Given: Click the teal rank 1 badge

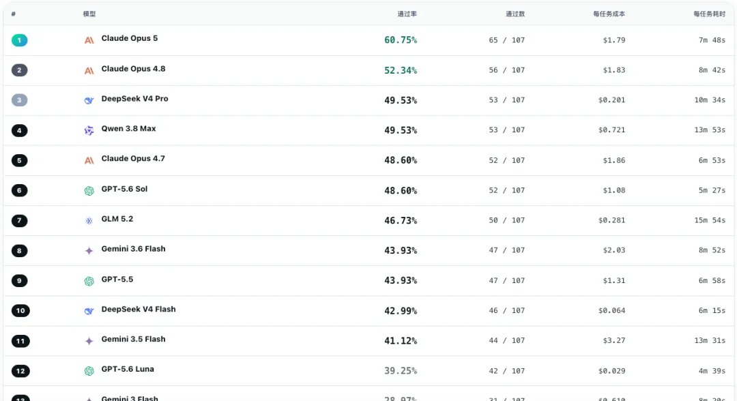Looking at the screenshot, I should (x=19, y=40).
